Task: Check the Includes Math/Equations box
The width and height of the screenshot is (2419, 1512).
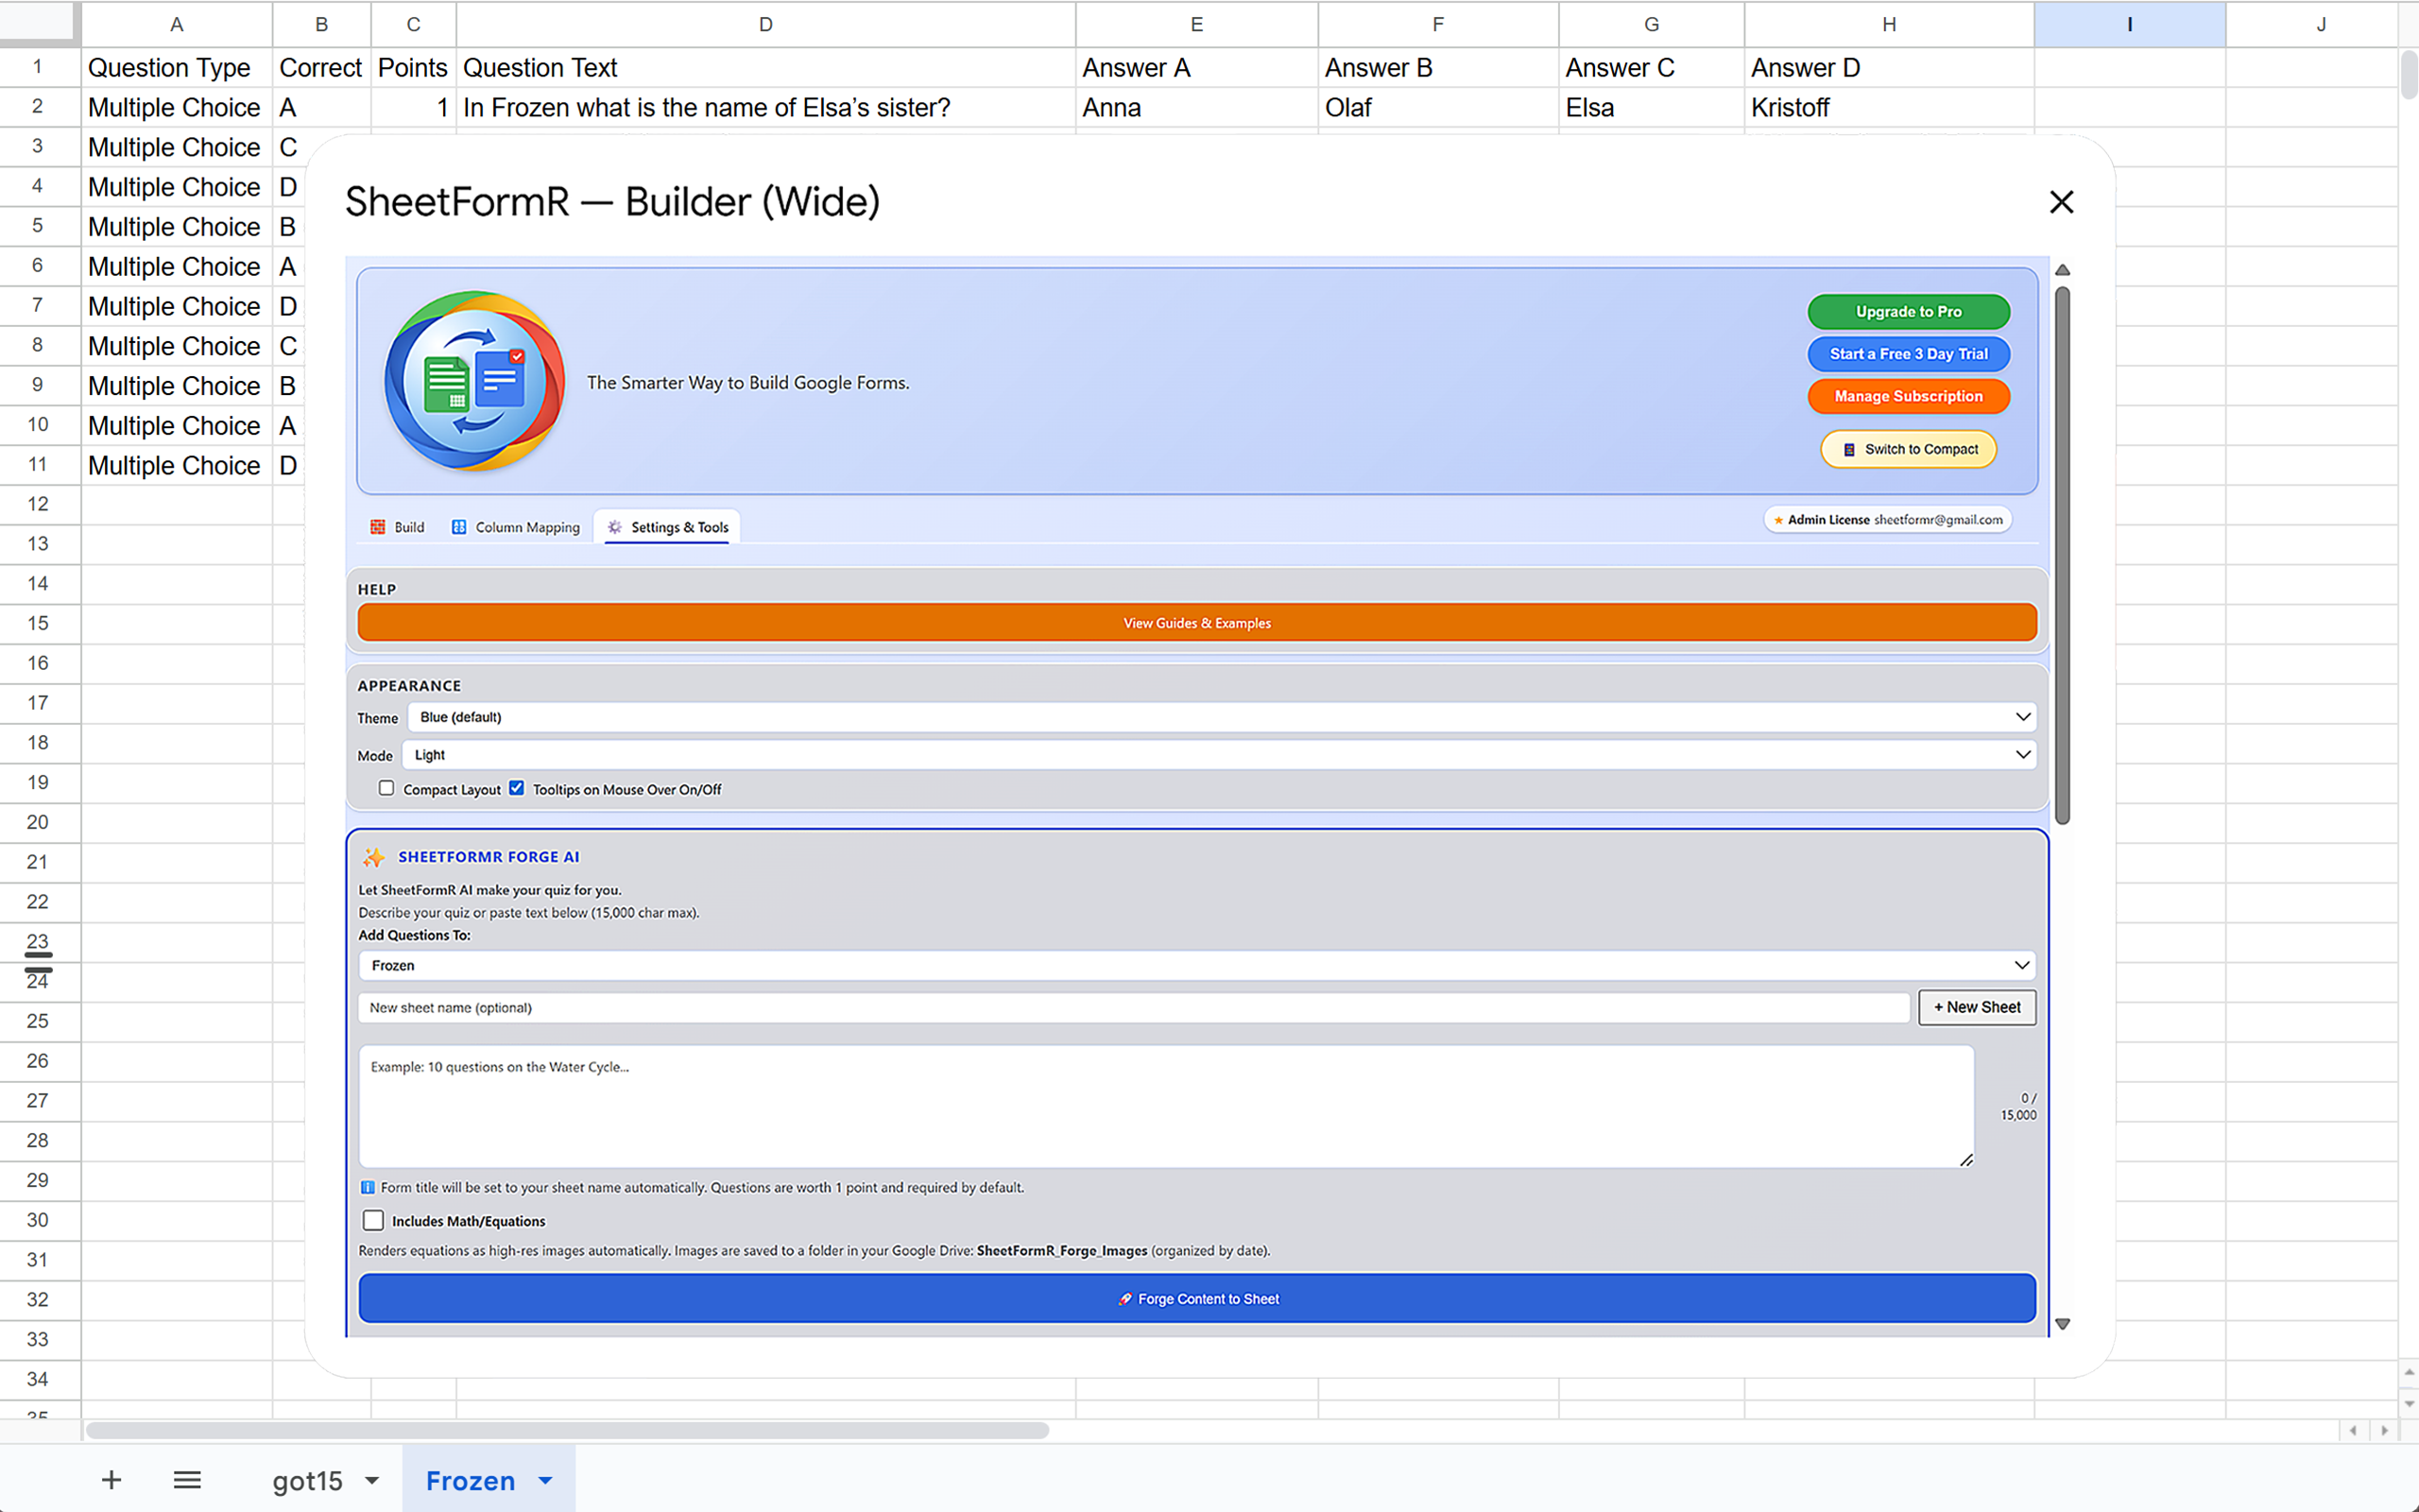Action: (373, 1220)
